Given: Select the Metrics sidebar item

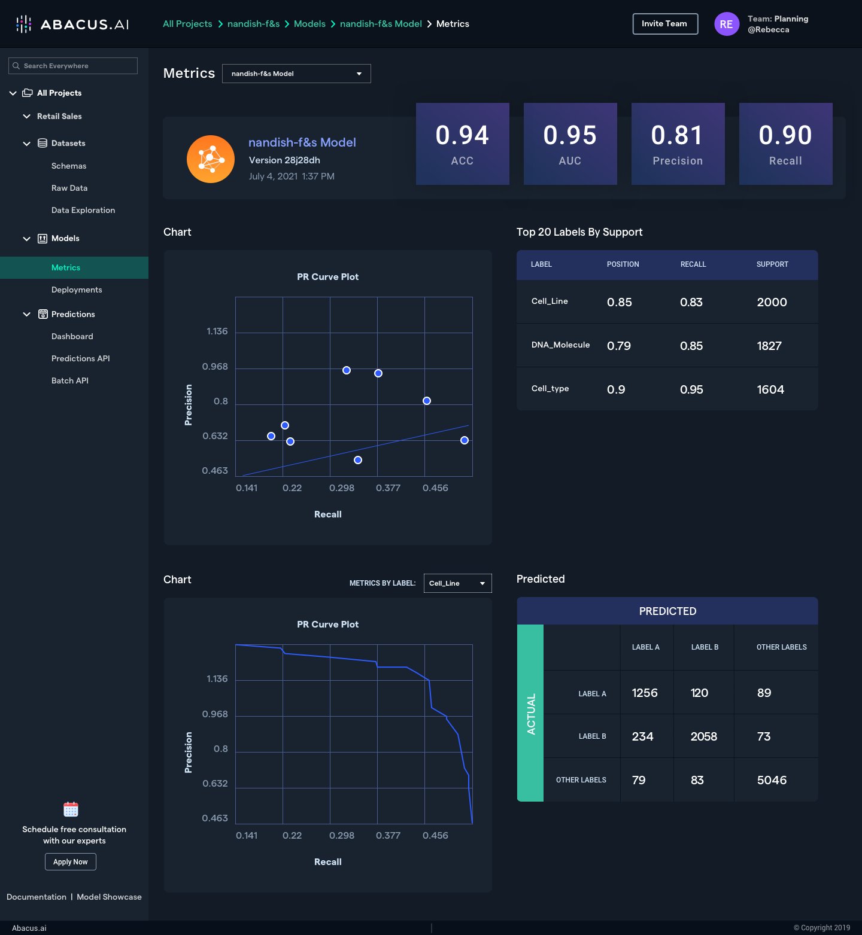Looking at the screenshot, I should (x=74, y=267).
